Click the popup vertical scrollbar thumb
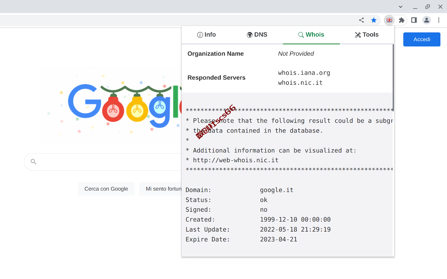Viewport: 447px width, 279px height. 393,77
